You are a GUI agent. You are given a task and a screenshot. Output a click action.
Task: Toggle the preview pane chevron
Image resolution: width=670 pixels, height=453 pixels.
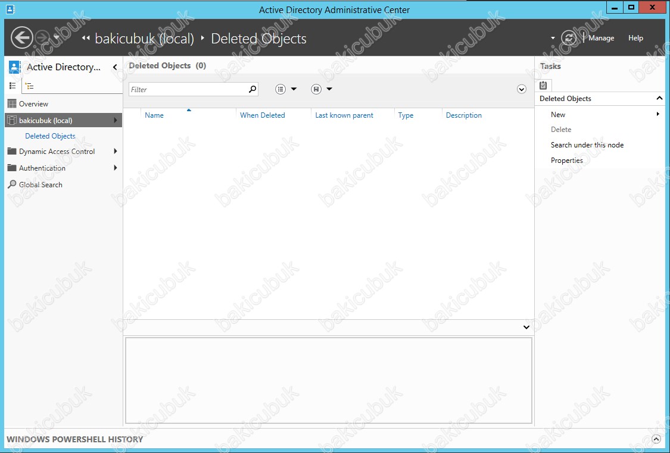coord(526,327)
